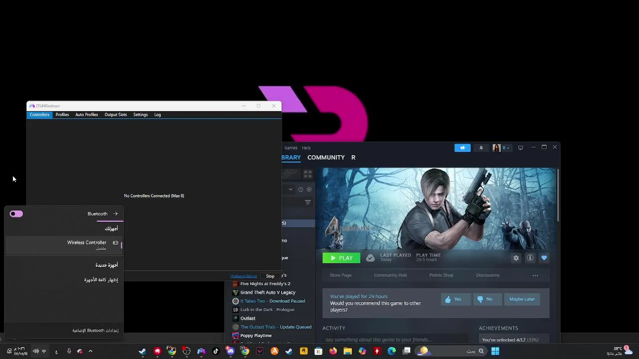Open game info icon in Steam

pyautogui.click(x=530, y=258)
